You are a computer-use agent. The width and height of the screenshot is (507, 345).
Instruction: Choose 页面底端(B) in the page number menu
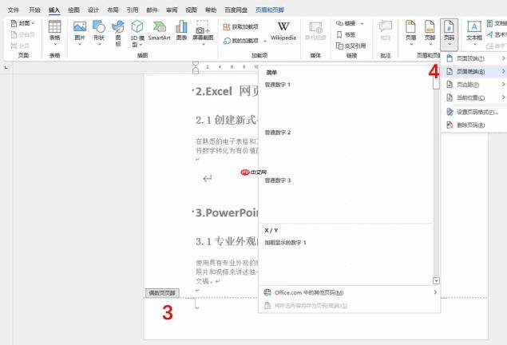pos(474,71)
